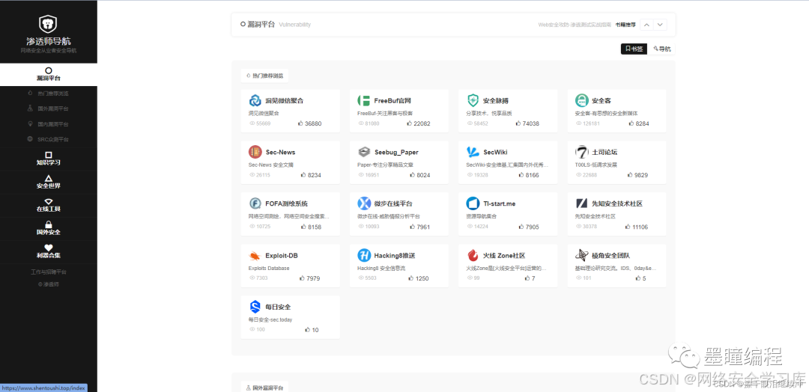Click the Seebug_Paper card title
The width and height of the screenshot is (809, 392).
click(x=396, y=153)
